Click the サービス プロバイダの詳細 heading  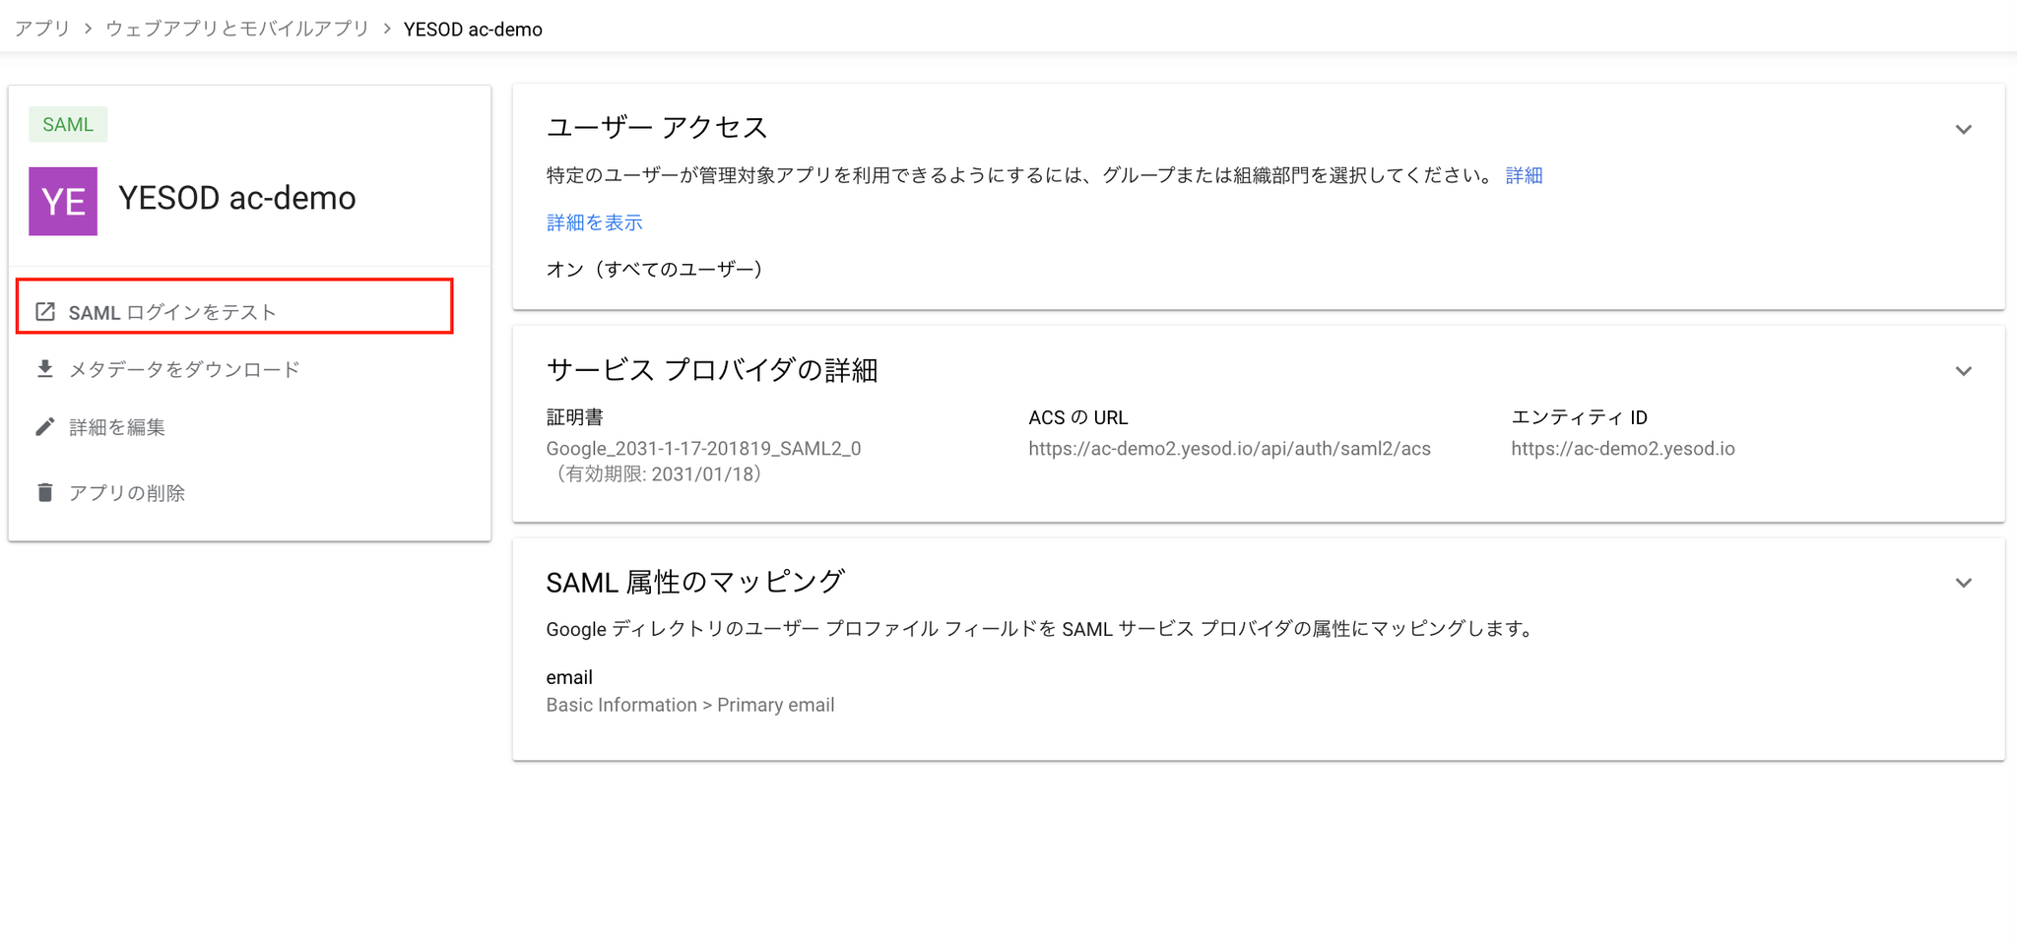tap(711, 370)
